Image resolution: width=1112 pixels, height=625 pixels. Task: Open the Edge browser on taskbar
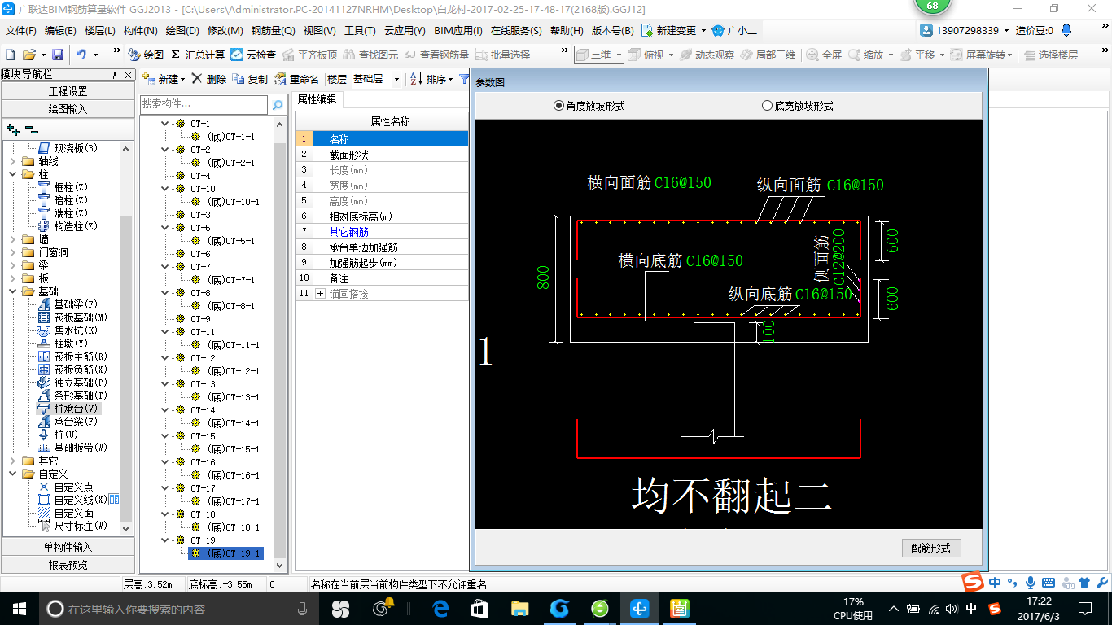[x=440, y=609]
